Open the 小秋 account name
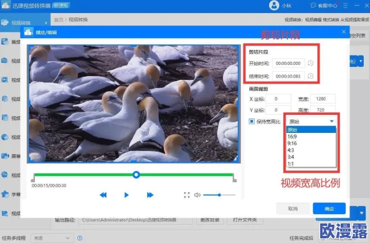 click(x=287, y=6)
